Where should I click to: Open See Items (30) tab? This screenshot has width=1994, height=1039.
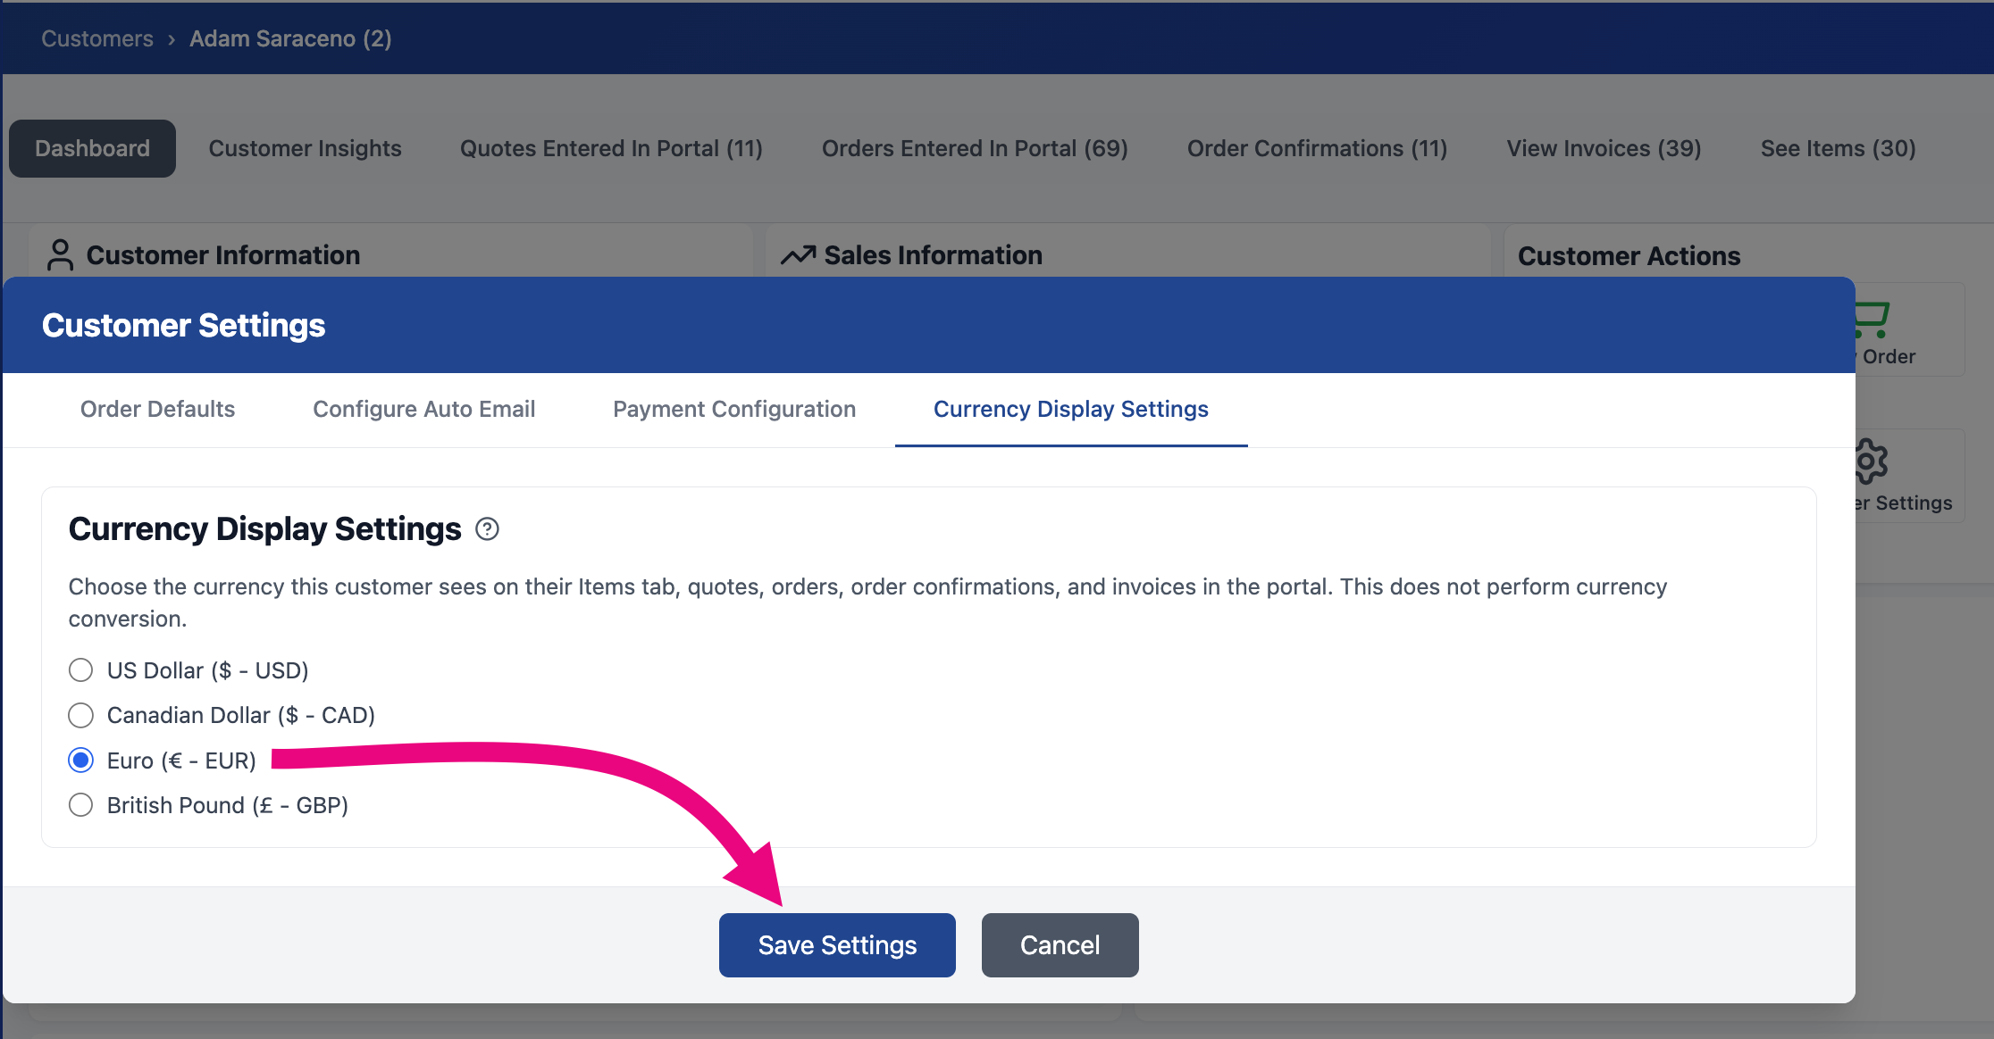[x=1838, y=148]
